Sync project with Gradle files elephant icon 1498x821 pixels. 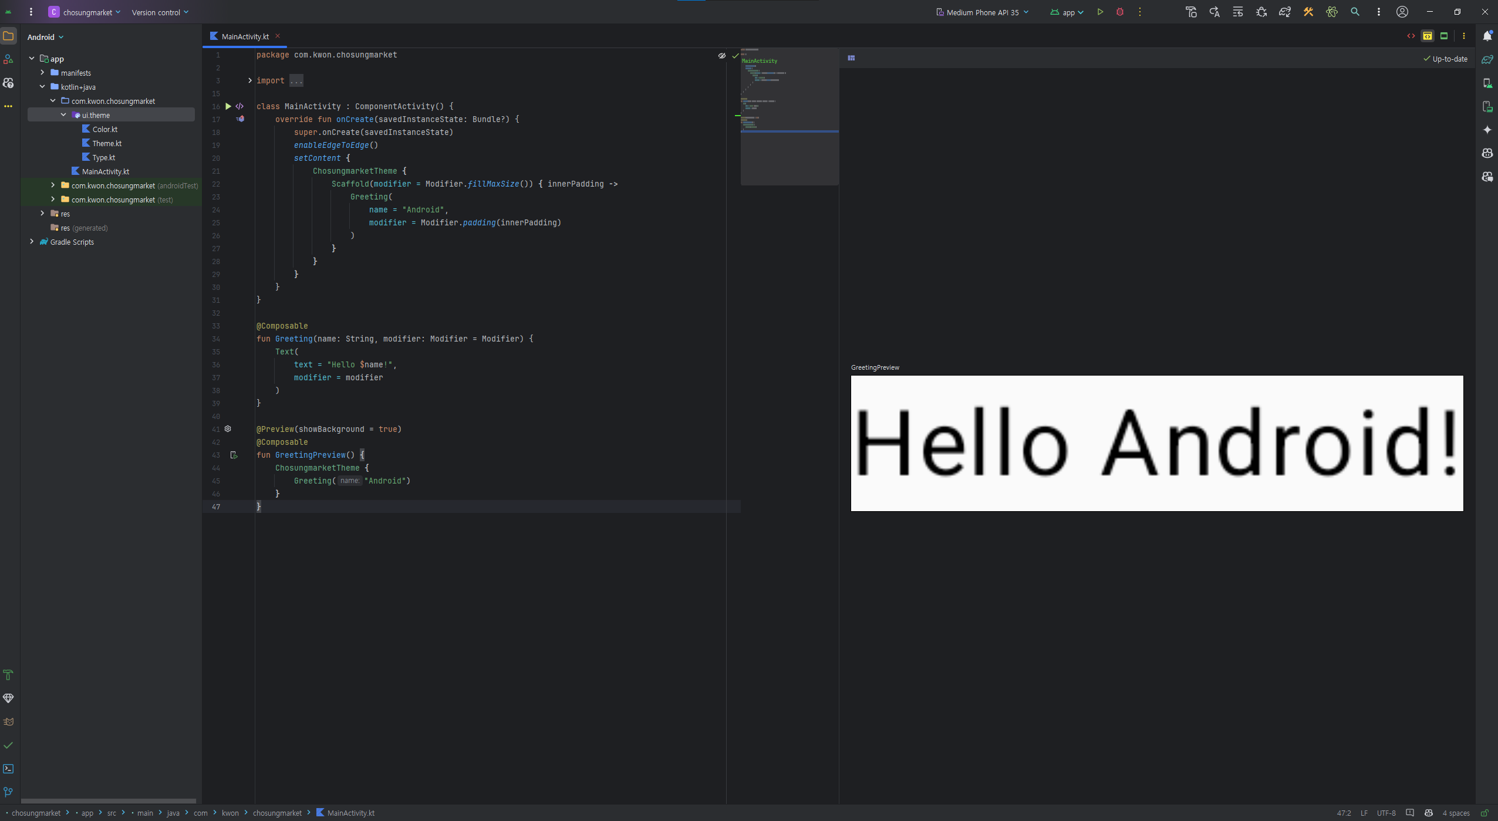1284,12
